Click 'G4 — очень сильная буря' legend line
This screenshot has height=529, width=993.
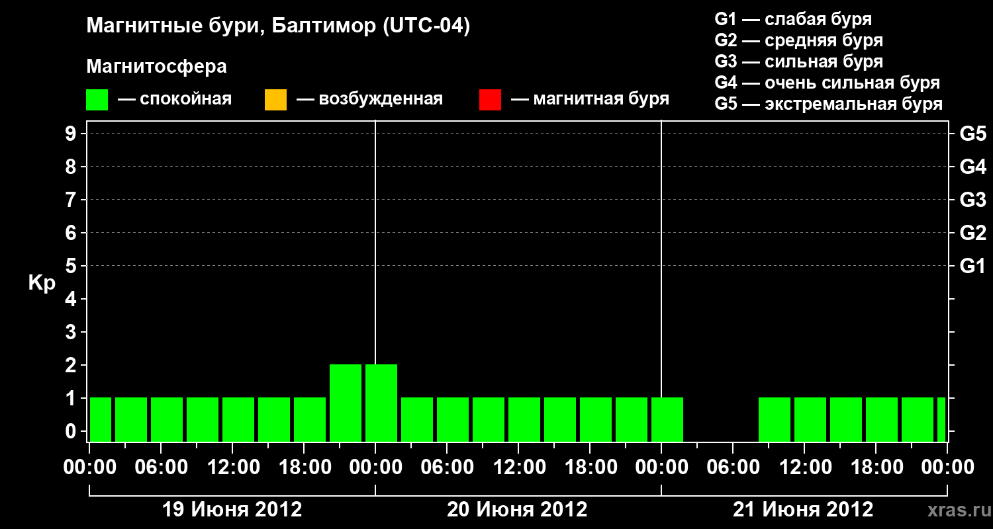point(827,83)
